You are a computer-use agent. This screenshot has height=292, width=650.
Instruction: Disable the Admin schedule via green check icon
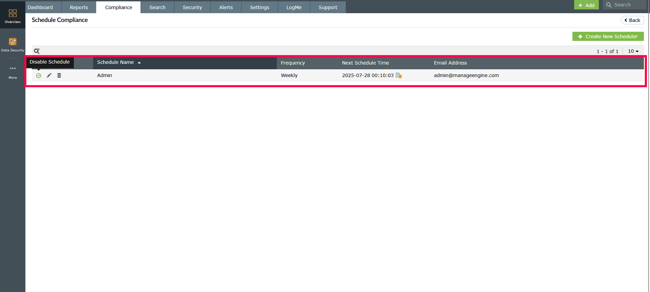[x=39, y=76]
